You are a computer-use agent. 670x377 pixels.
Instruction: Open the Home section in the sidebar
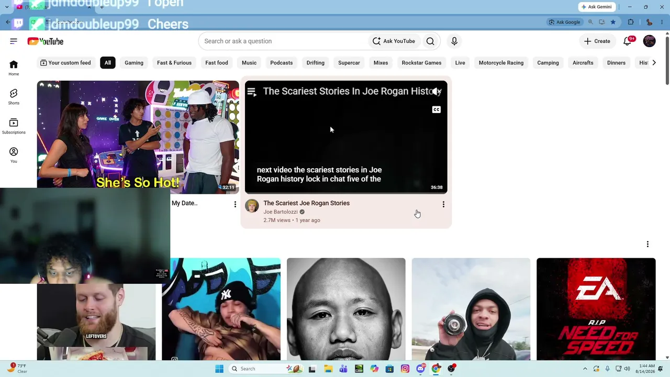[x=14, y=68]
